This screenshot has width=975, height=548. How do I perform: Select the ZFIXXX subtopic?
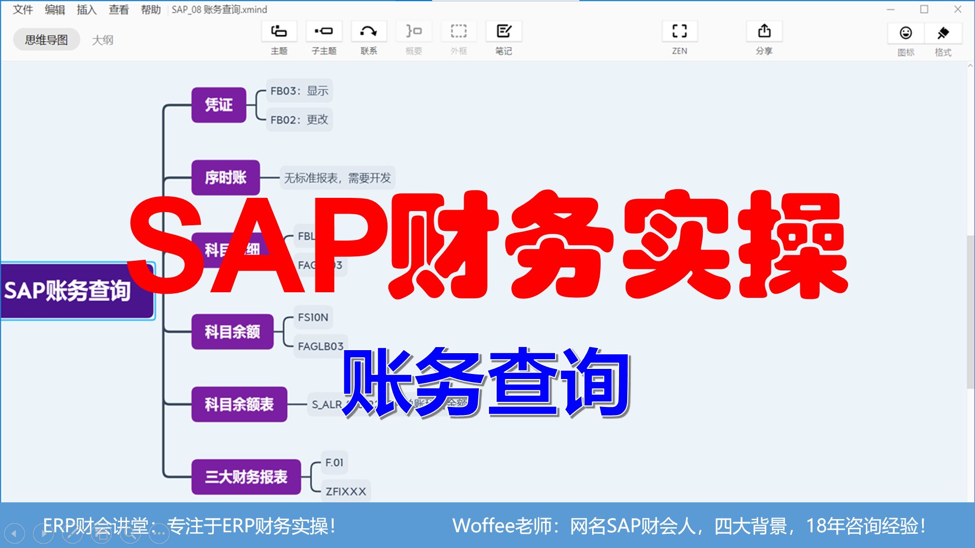pyautogui.click(x=346, y=491)
